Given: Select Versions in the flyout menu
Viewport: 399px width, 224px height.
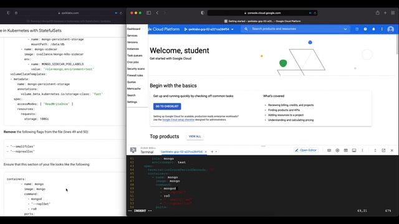Looking at the screenshot, I should pos(132,42).
